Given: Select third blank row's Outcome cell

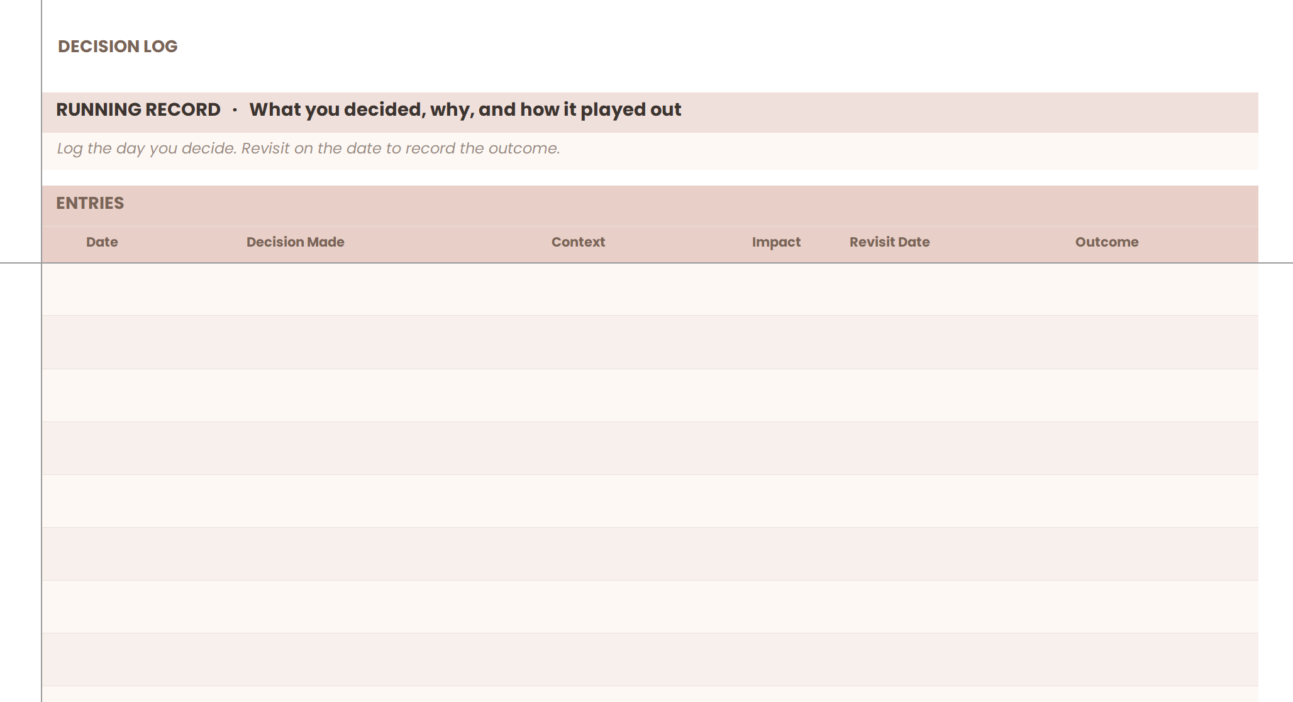Looking at the screenshot, I should point(1107,395).
